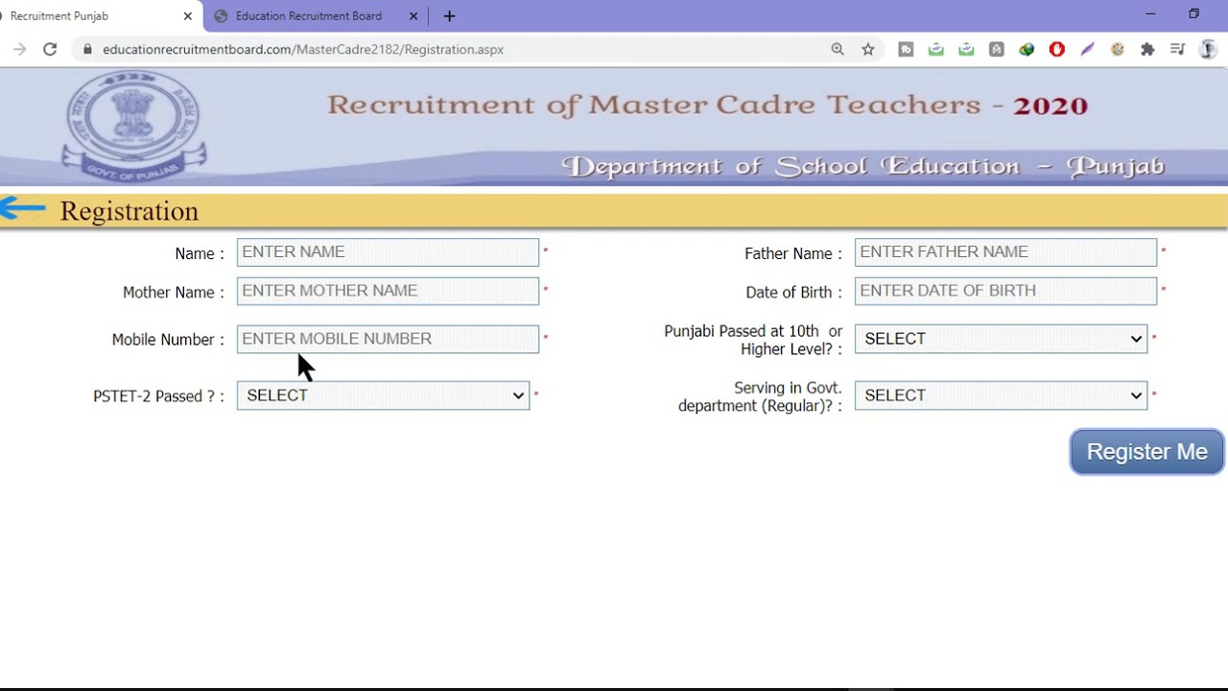Screen dimensions: 1228x691
Task: Expand the PSTET-2 Passed dropdown
Action: coord(383,395)
